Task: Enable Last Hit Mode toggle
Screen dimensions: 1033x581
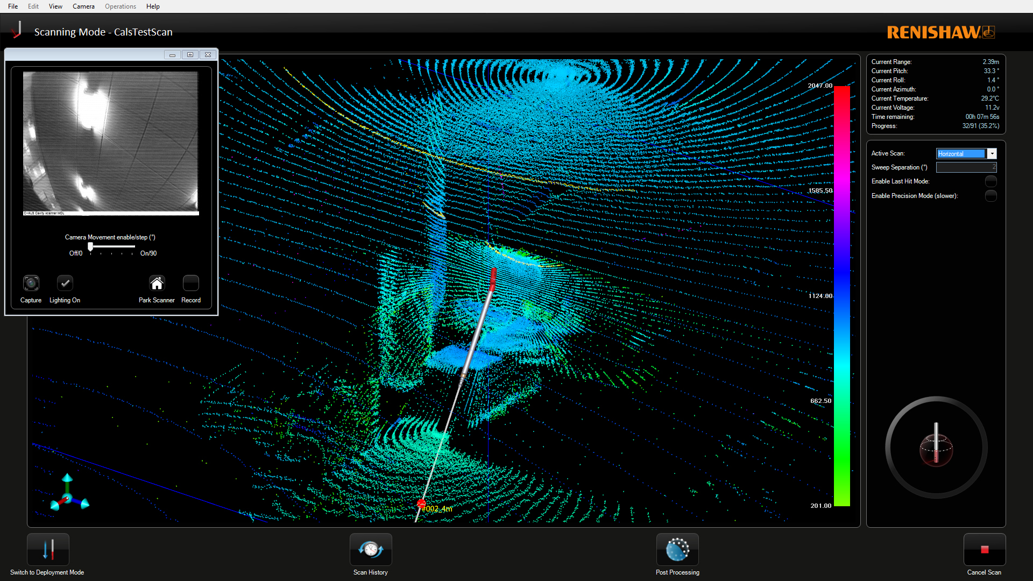Action: [x=990, y=181]
